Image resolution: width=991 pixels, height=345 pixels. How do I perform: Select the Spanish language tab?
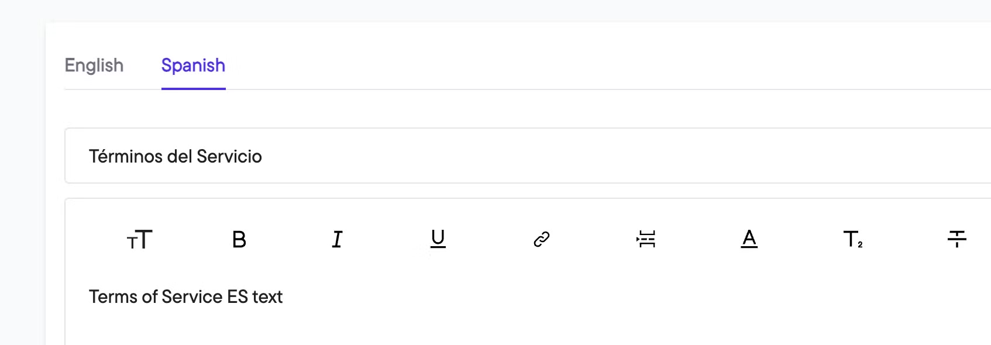194,65
